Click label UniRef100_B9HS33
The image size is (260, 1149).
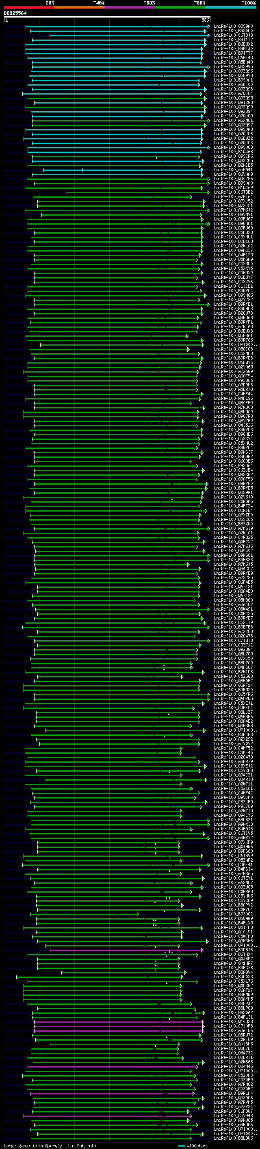233,560
